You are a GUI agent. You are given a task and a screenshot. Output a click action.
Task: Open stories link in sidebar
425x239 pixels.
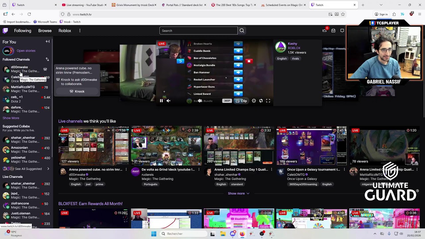(26, 51)
